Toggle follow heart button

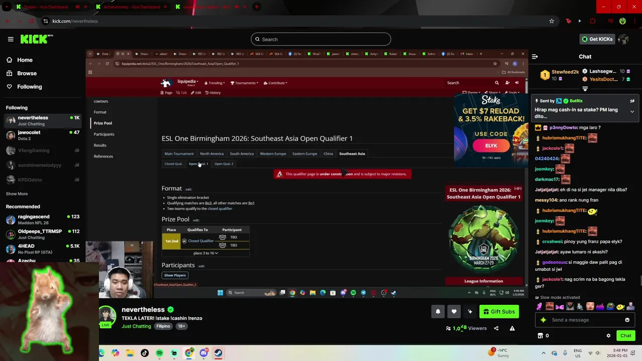pyautogui.click(x=454, y=311)
